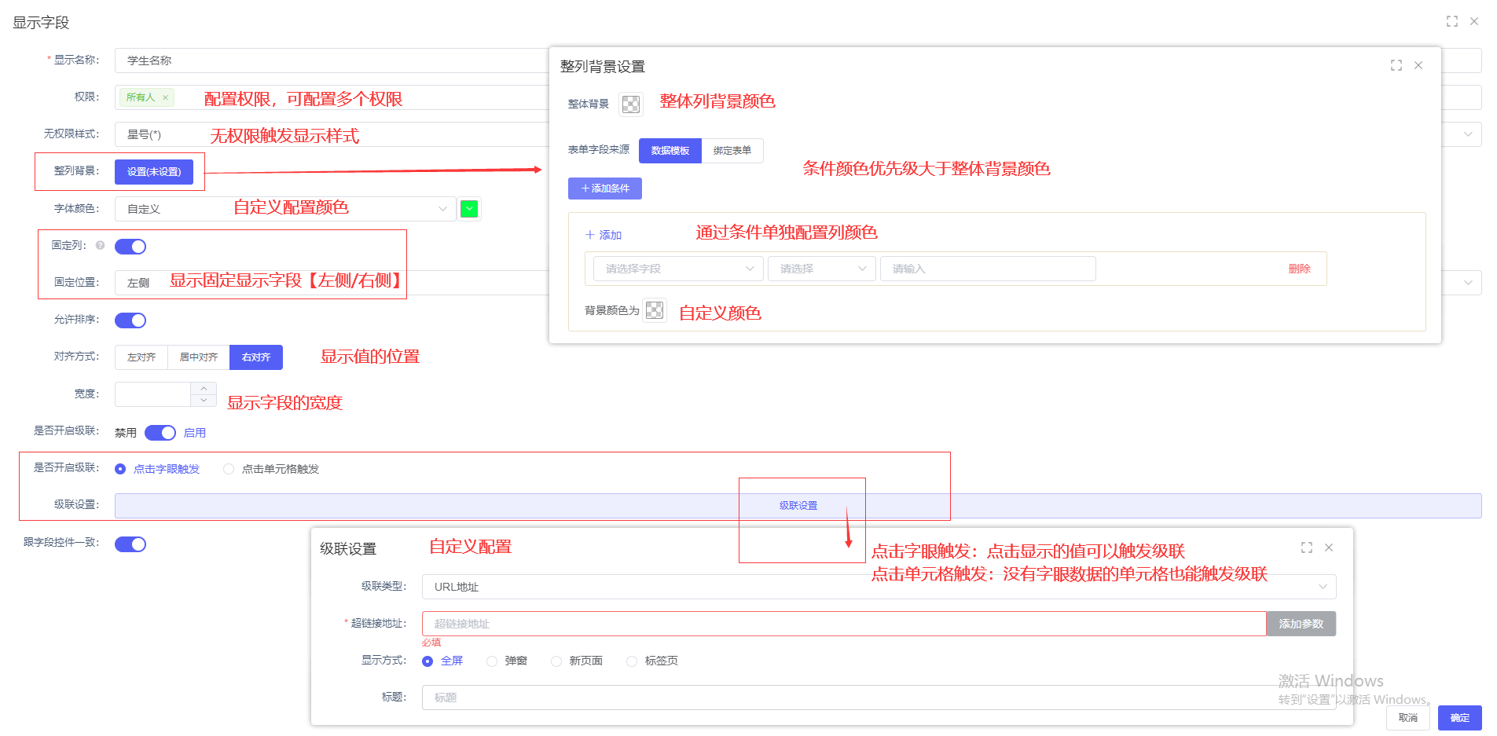Select the 居中对齐 alignment option
The width and height of the screenshot is (1497, 736).
tap(198, 357)
